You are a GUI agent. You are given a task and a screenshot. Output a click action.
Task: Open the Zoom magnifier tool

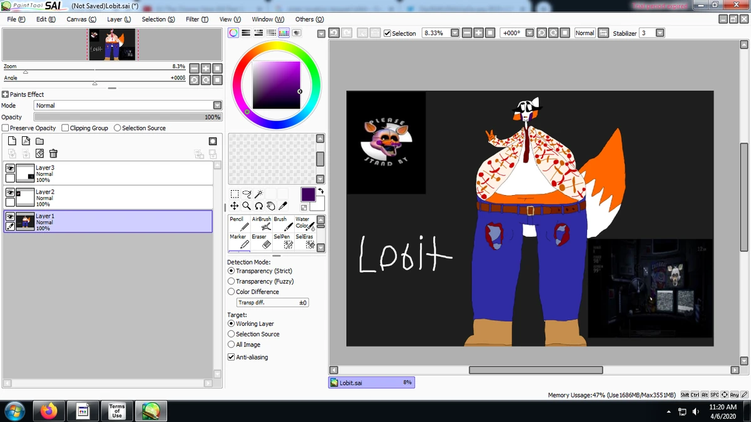pyautogui.click(x=247, y=206)
